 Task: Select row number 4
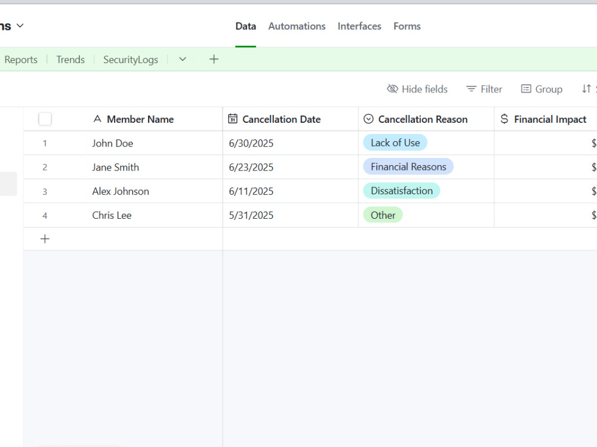pyautogui.click(x=45, y=216)
